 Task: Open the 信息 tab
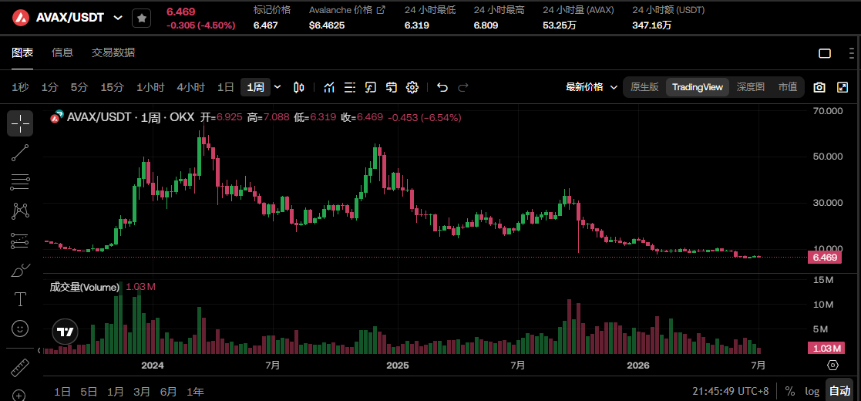(62, 52)
